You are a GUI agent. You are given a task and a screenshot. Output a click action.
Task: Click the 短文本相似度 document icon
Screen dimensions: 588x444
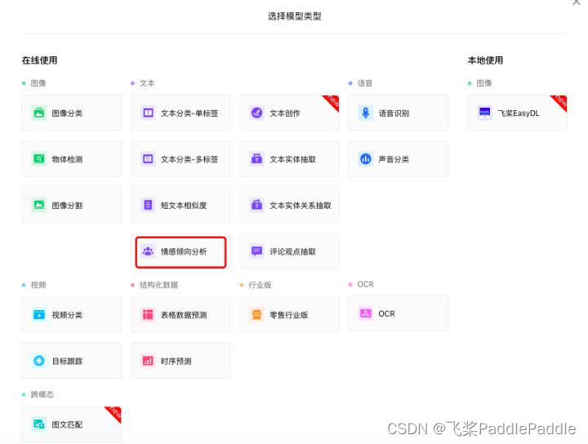(x=148, y=205)
